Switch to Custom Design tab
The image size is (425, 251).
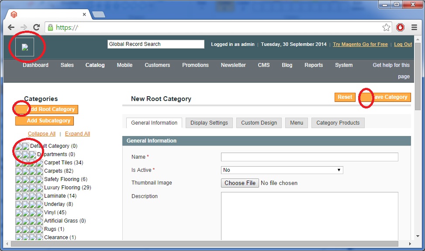pos(259,123)
